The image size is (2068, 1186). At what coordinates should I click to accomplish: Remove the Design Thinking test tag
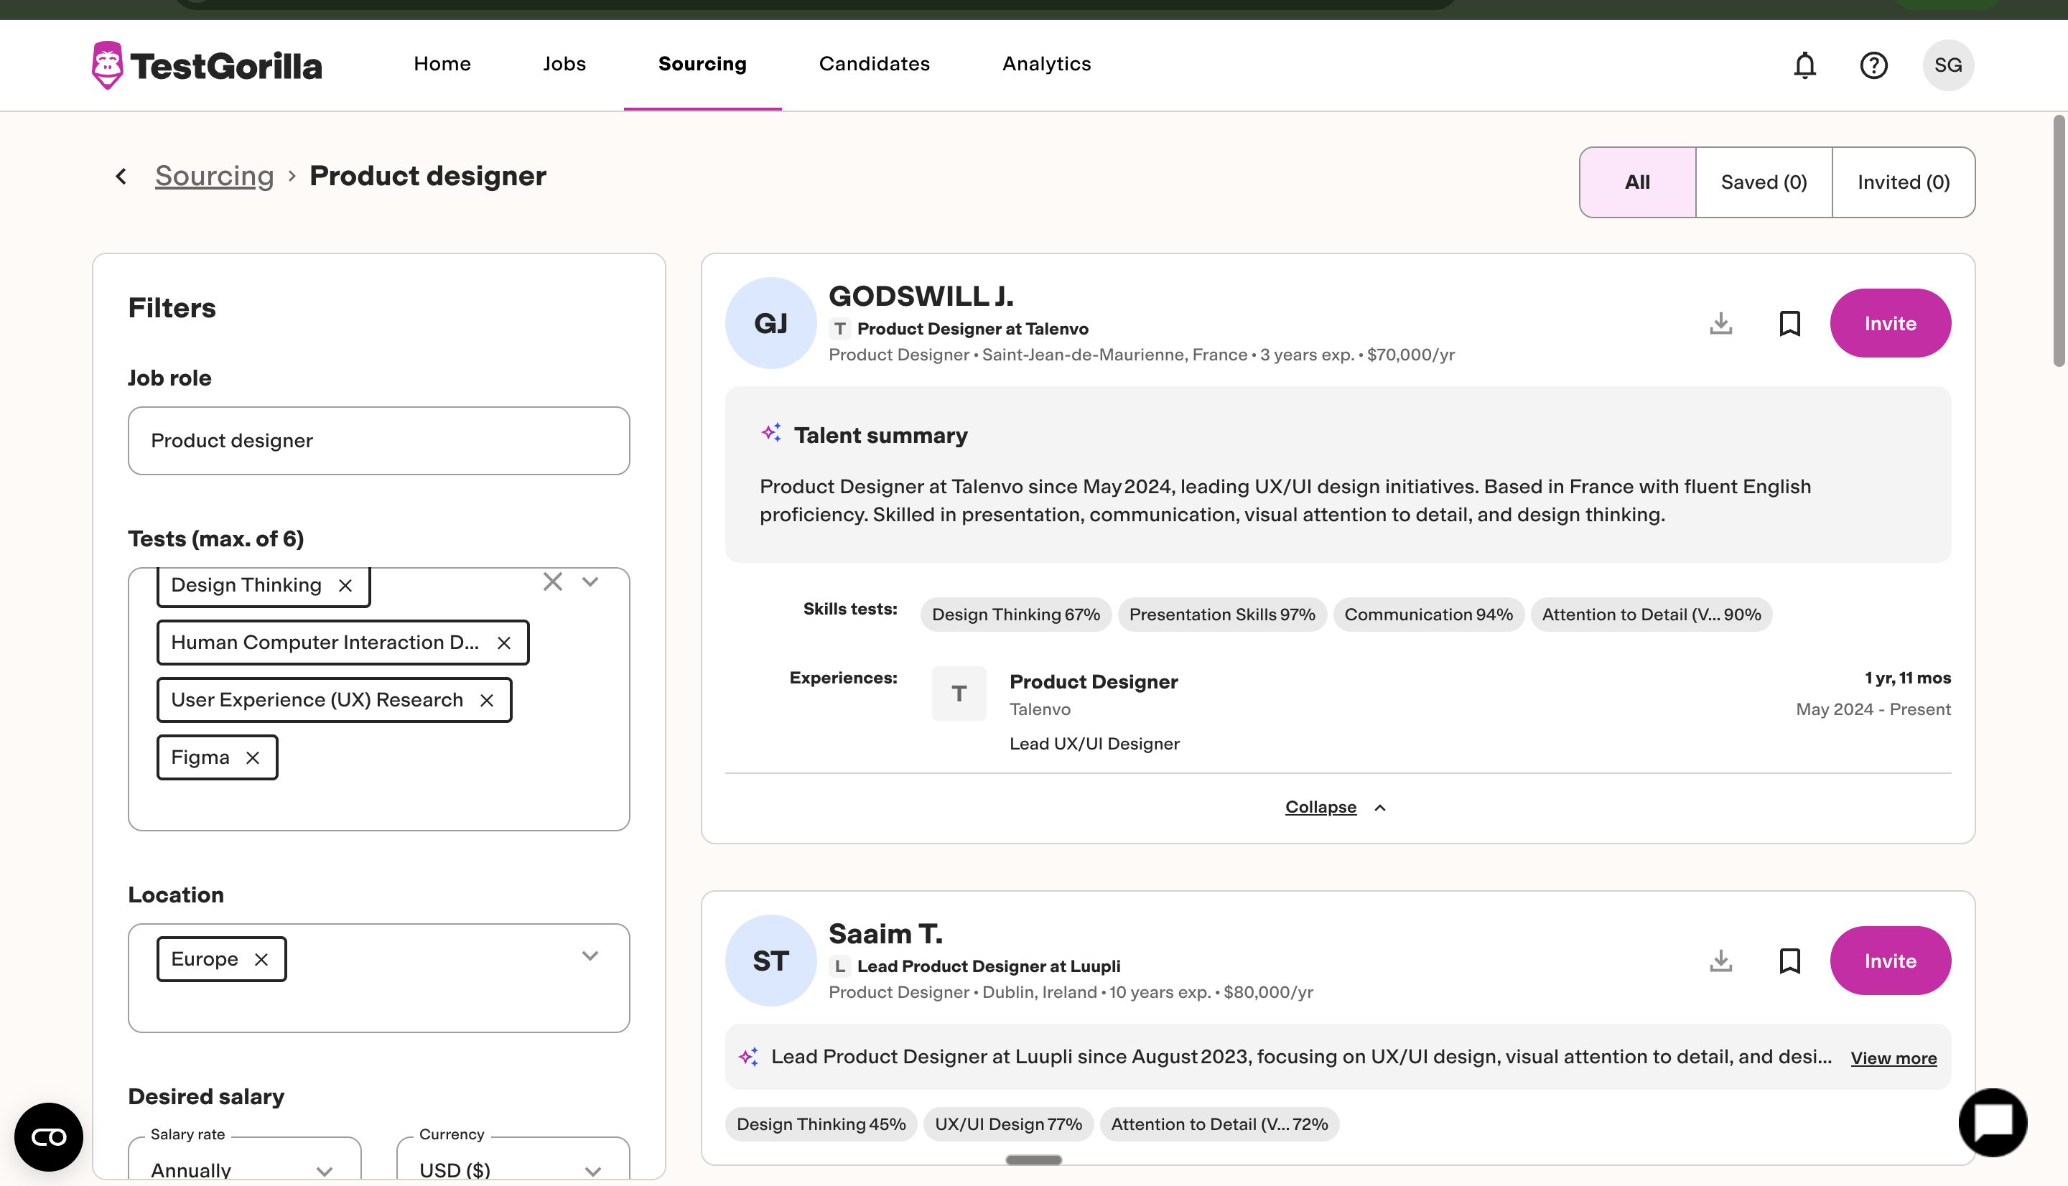pyautogui.click(x=345, y=586)
